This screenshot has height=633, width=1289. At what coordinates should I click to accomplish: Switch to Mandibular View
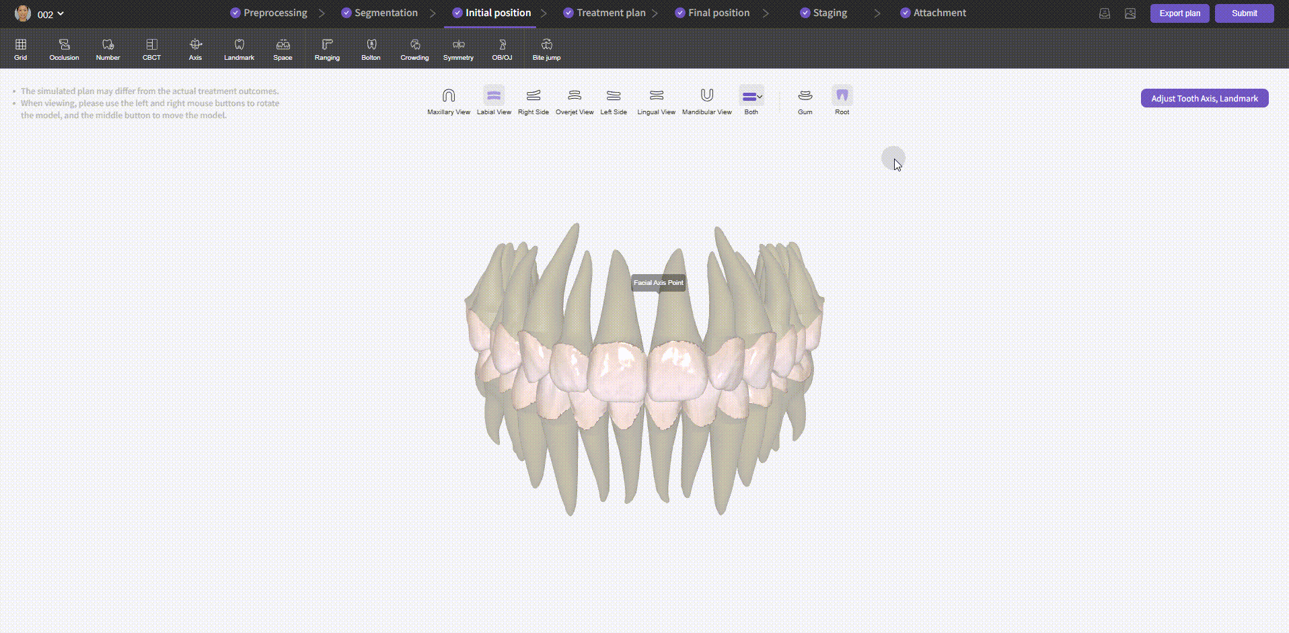706,101
